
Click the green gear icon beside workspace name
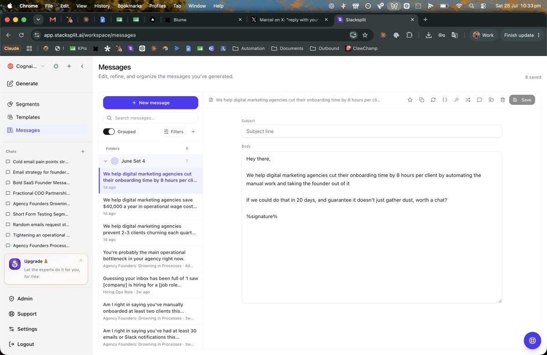(56, 66)
